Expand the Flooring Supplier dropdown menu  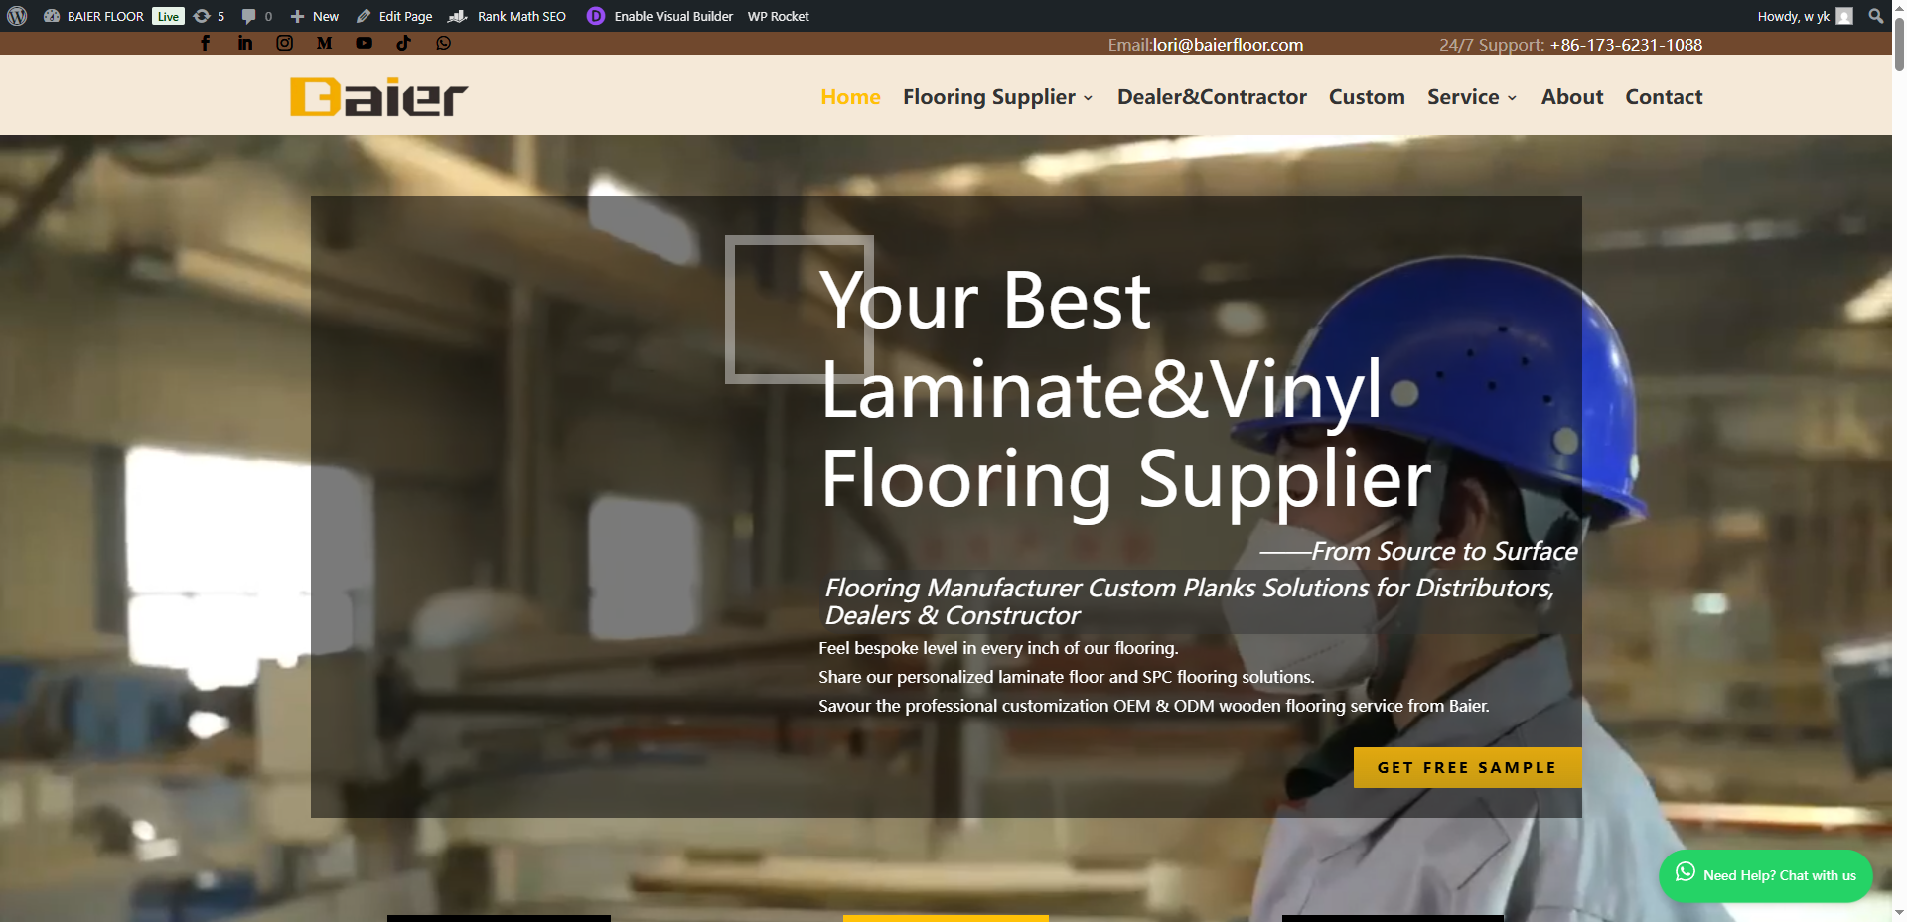[998, 97]
